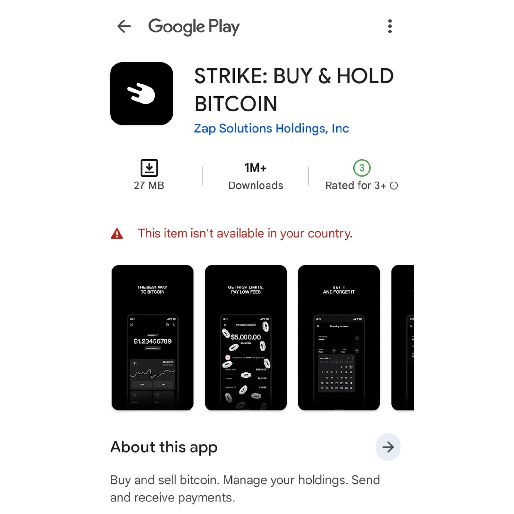The height and width of the screenshot is (514, 514).
Task: Click the About this app heading
Action: point(164,447)
